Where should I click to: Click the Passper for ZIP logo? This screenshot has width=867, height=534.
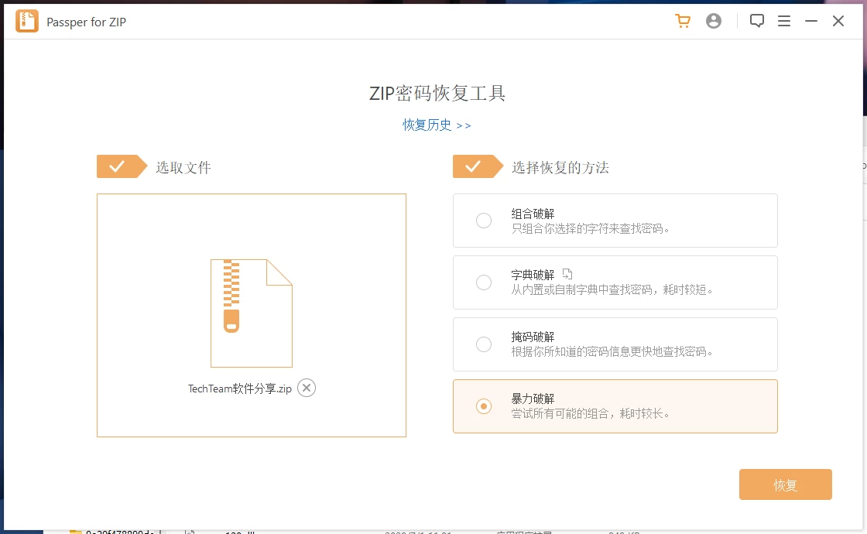[27, 21]
